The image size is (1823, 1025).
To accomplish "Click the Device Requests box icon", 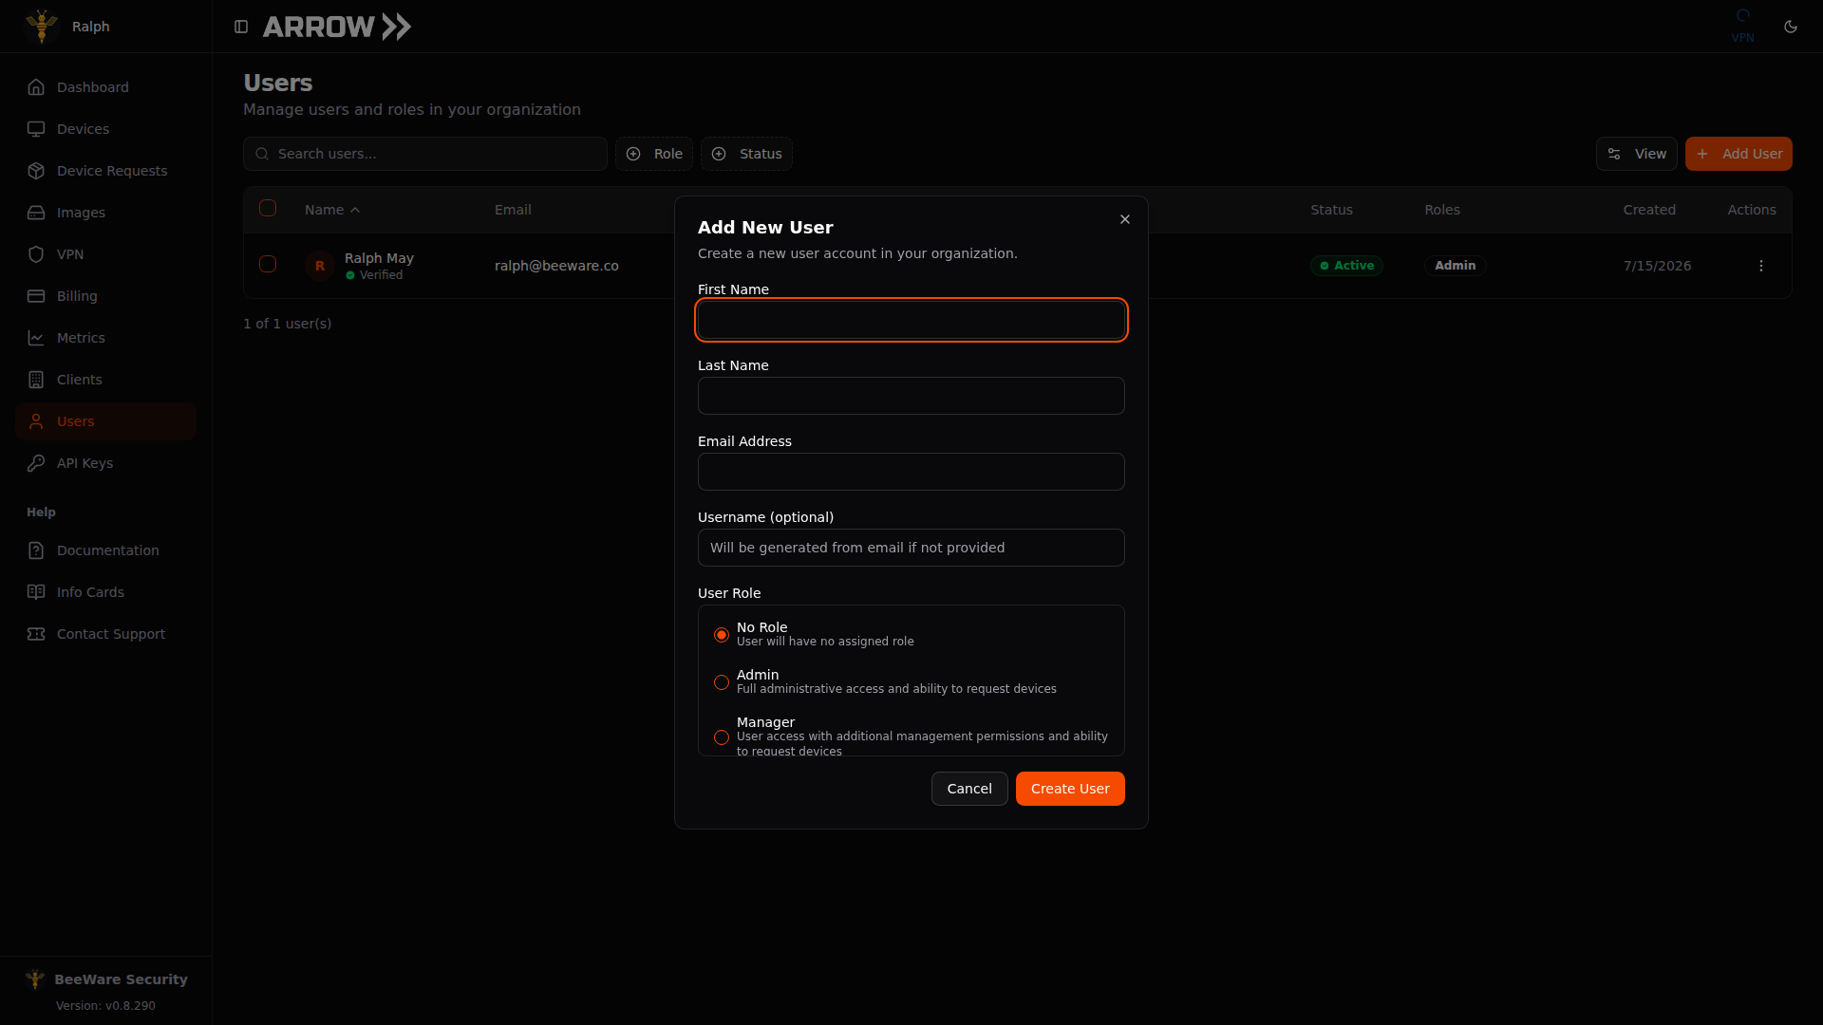I will [x=36, y=171].
